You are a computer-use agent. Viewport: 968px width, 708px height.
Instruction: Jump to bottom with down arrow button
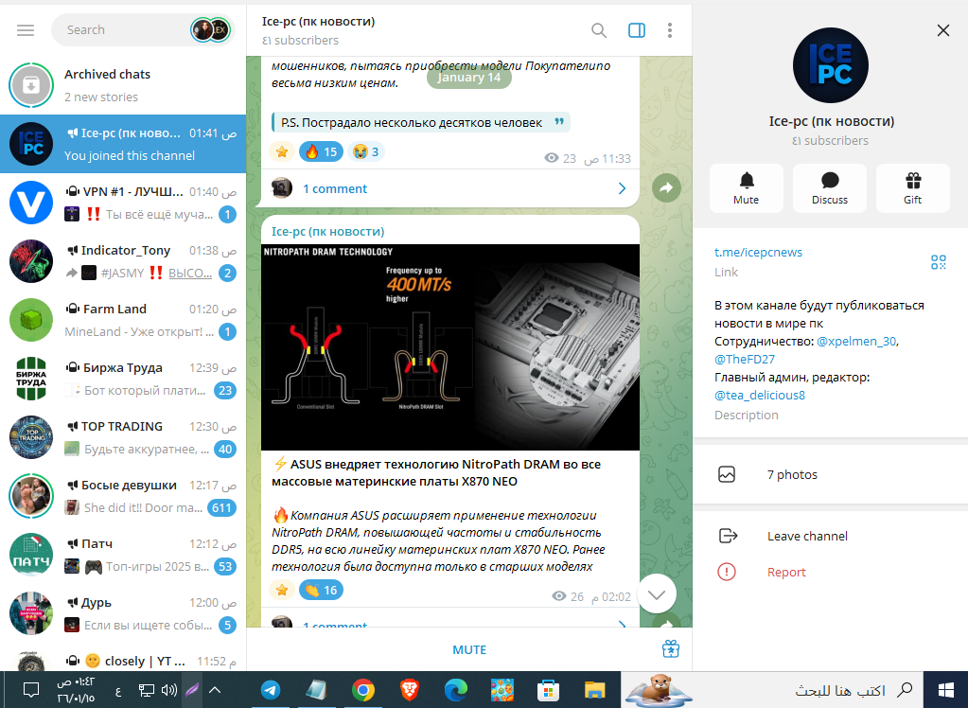click(x=657, y=593)
